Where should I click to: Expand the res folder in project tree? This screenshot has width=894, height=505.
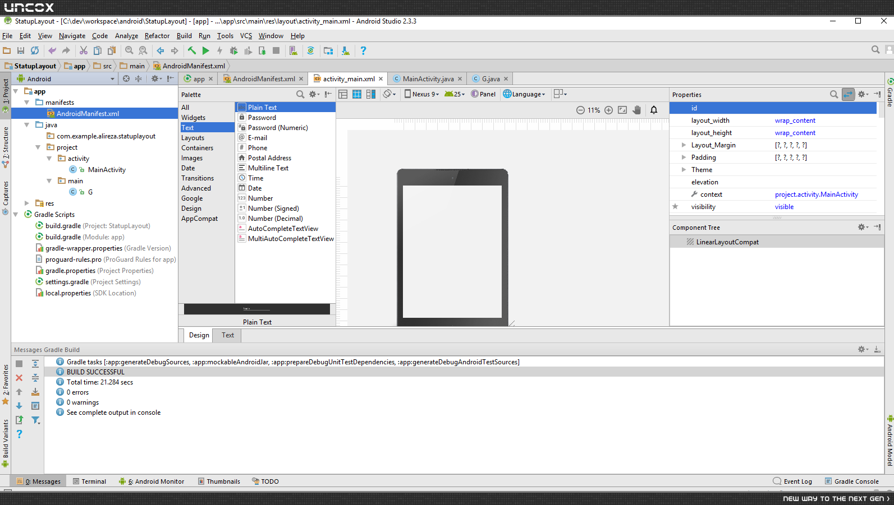click(26, 203)
